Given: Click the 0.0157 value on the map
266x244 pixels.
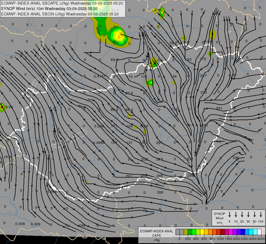Looking at the screenshot, I should [100, 76].
